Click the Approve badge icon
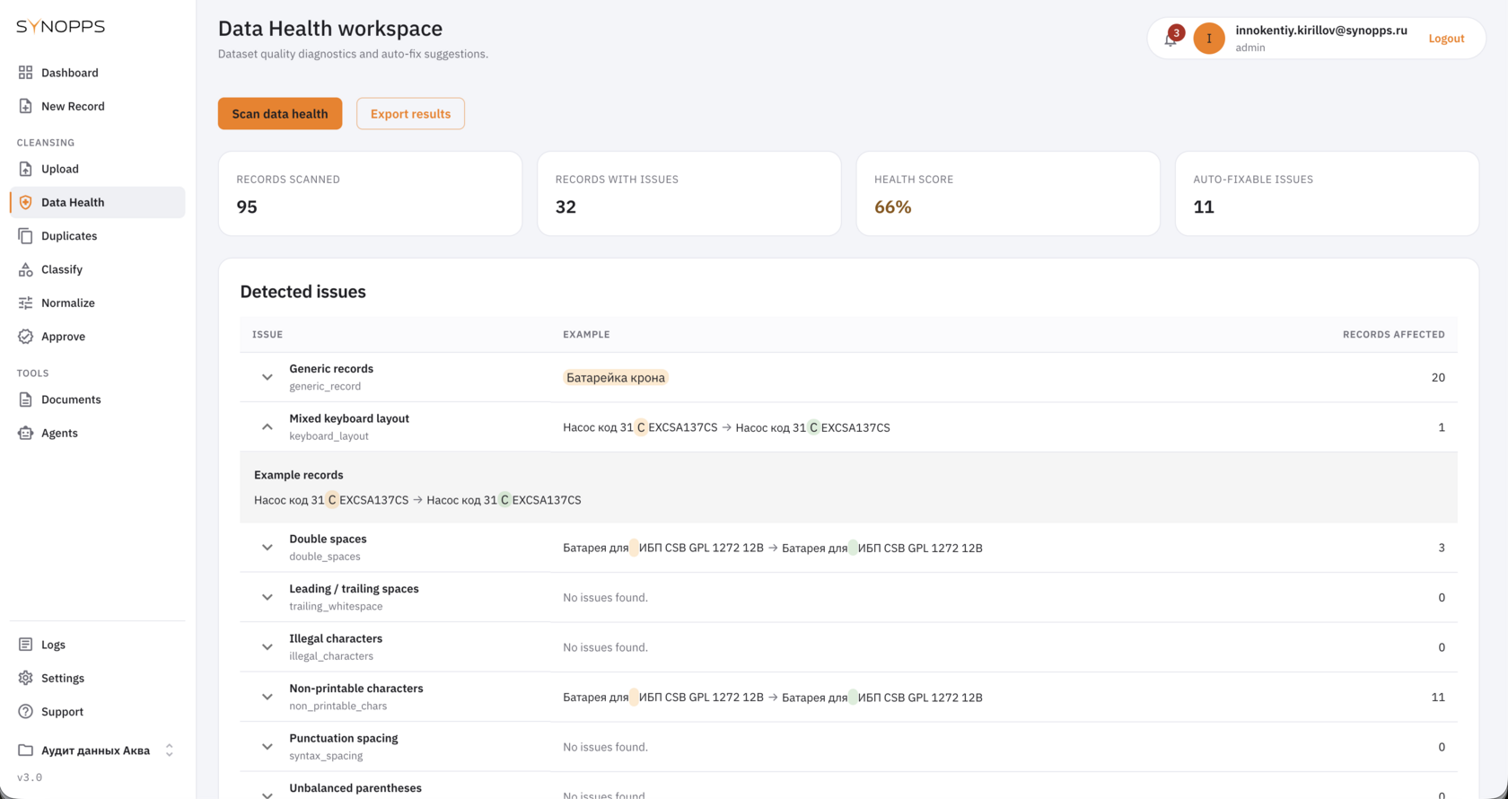The width and height of the screenshot is (1508, 799). [25, 337]
